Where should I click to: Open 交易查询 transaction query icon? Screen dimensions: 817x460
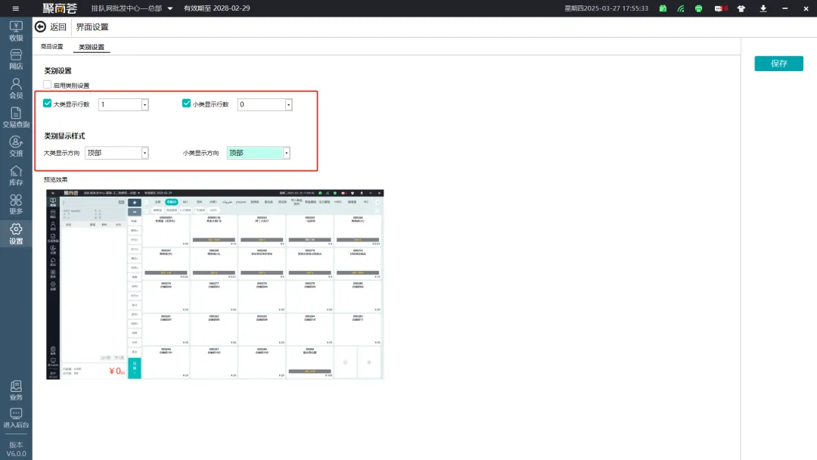pos(16,118)
